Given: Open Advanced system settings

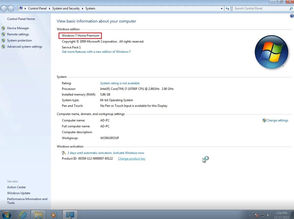Looking at the screenshot, I should coord(25,46).
